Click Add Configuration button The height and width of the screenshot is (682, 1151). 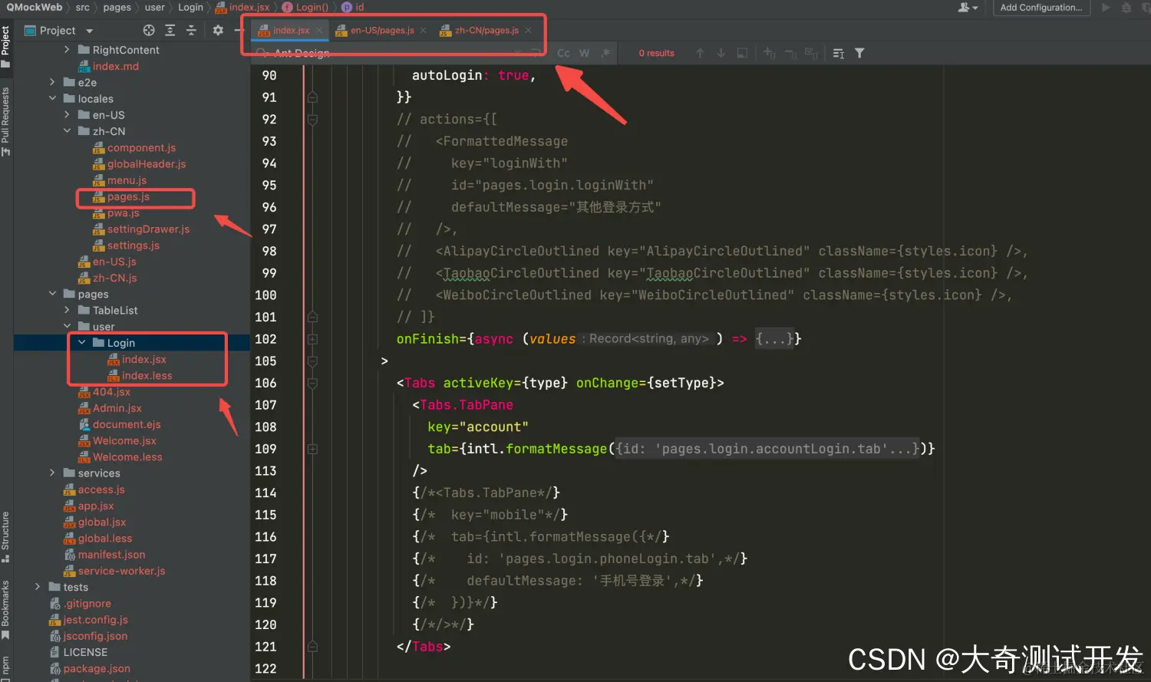pos(1041,8)
